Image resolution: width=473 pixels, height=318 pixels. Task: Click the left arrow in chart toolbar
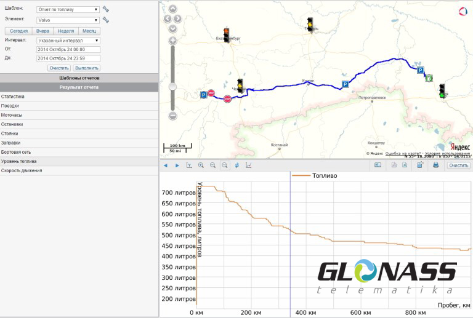pos(166,165)
